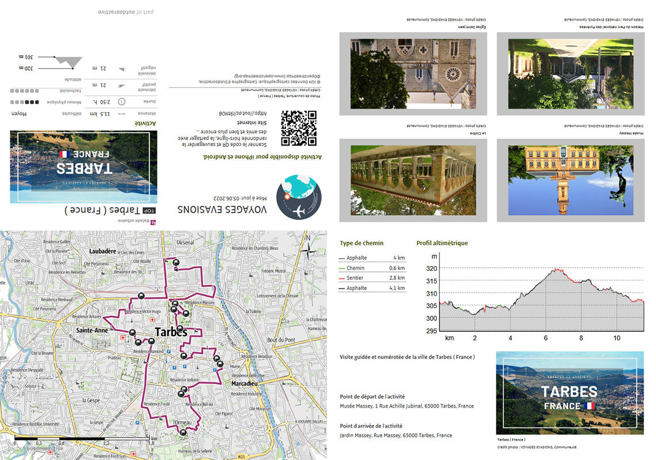Click the 320 label on the altitude axis
The image size is (656, 460).
click(432, 269)
